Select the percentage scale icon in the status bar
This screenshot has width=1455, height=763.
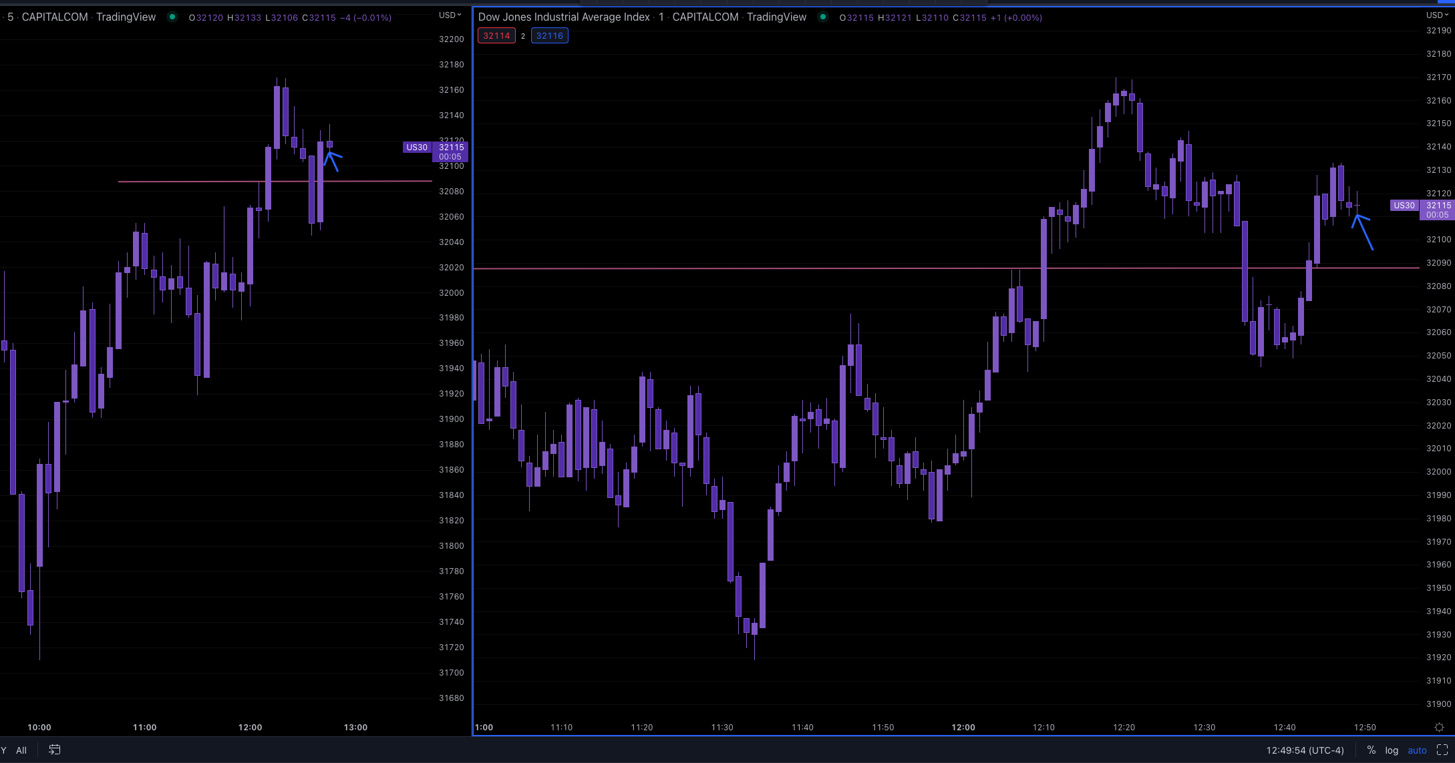coord(1371,750)
